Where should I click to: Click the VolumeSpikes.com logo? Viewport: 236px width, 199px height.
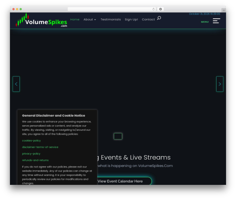pos(42,20)
